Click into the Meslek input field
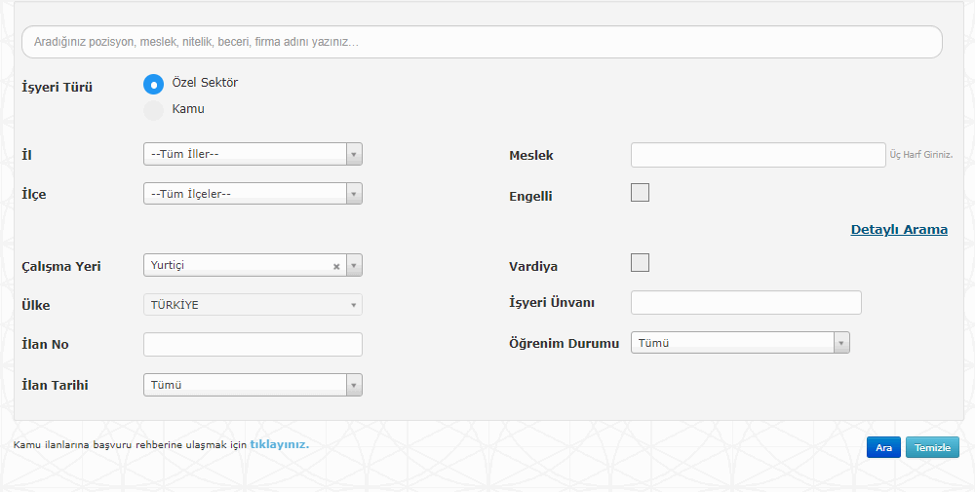The height and width of the screenshot is (492, 975). (758, 155)
